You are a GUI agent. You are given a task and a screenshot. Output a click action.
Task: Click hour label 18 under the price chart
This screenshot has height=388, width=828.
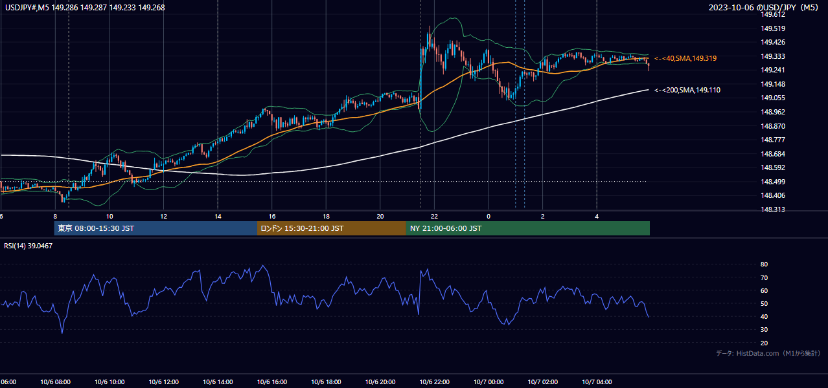click(x=326, y=217)
